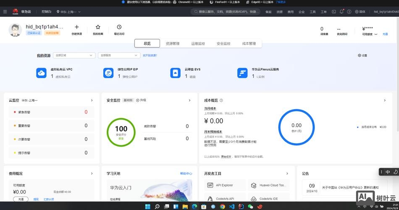Click the recent visits clock icon

point(119,27)
